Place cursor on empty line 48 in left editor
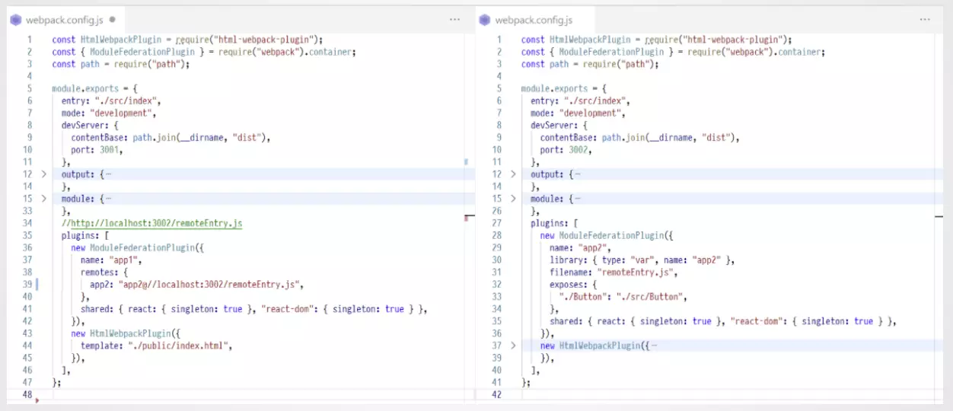The width and height of the screenshot is (953, 411). (259, 395)
